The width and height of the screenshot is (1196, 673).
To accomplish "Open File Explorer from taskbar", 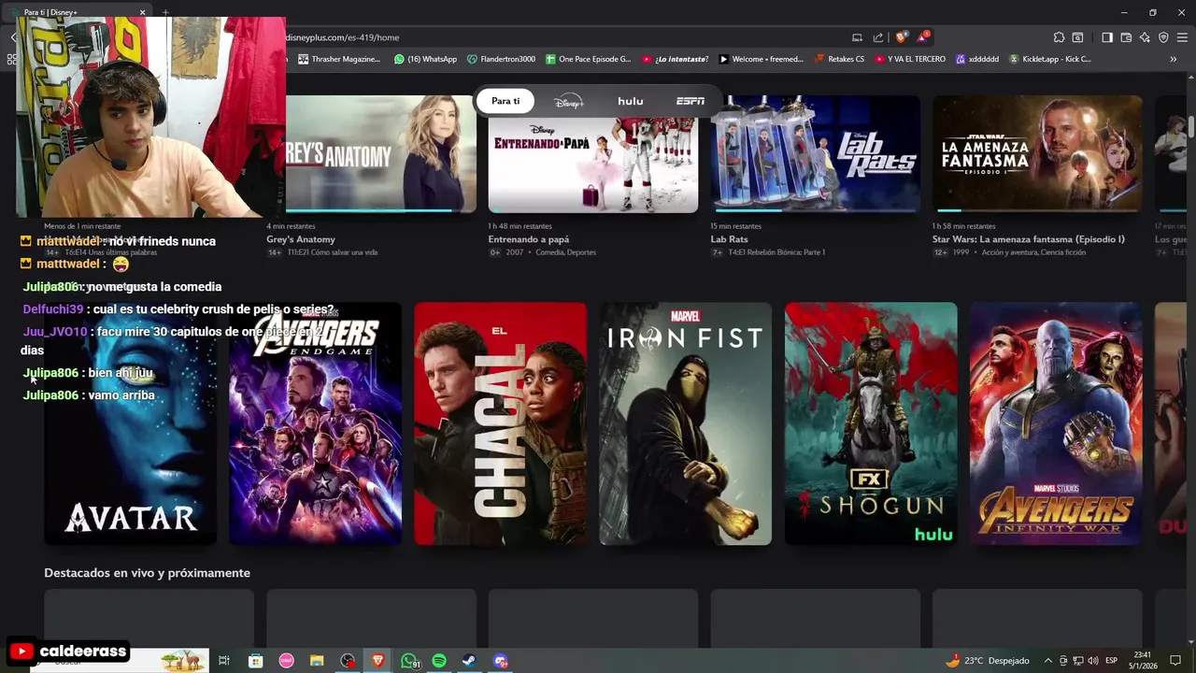I will tap(317, 661).
